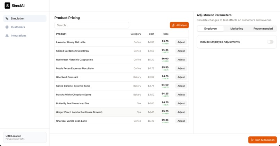Select the Charcoal Vanilla Bean Latte name

coord(72,121)
